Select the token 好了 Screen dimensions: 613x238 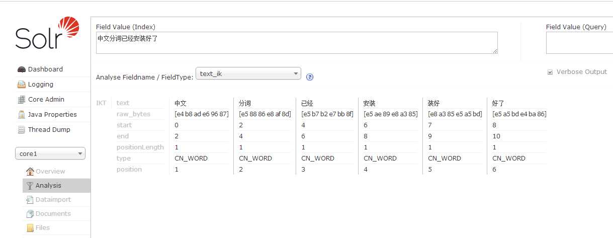(x=498, y=103)
